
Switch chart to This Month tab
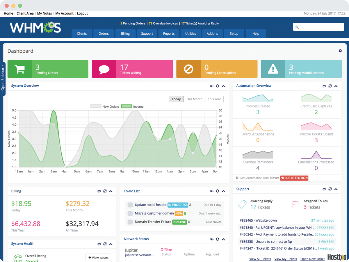pos(194,99)
